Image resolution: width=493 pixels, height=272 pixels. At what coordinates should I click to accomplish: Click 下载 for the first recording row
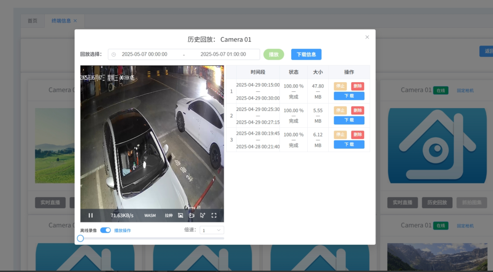tap(349, 96)
